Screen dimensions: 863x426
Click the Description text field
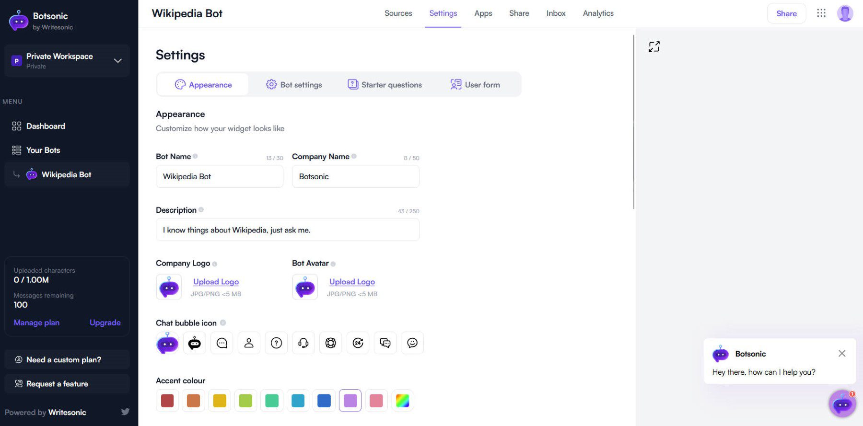(288, 230)
